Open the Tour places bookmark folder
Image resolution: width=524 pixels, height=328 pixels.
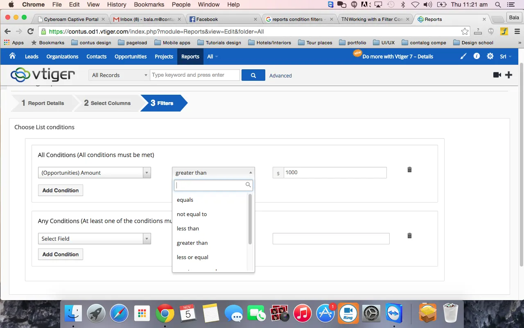click(x=315, y=43)
